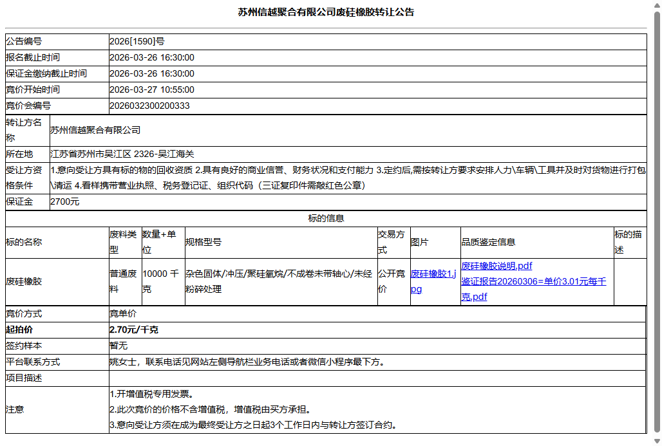
Task: Click the 规格型号 specification description cell
Action: coord(277,277)
